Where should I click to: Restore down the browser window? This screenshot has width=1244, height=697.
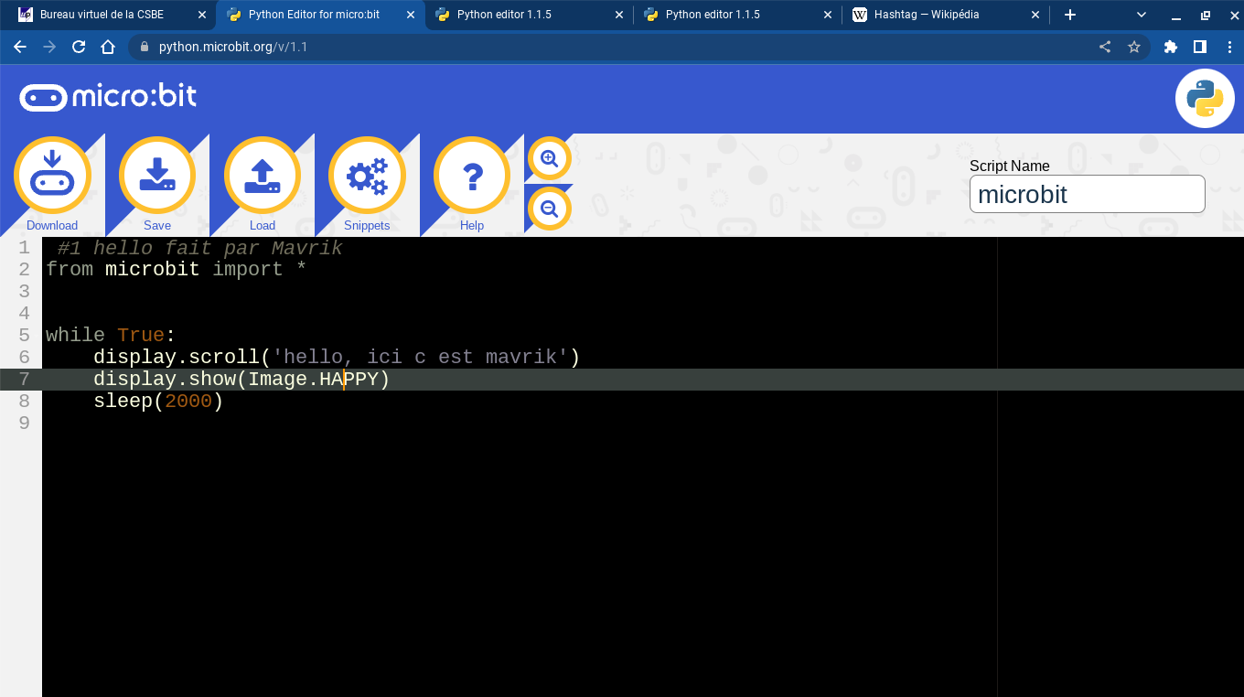(1205, 15)
